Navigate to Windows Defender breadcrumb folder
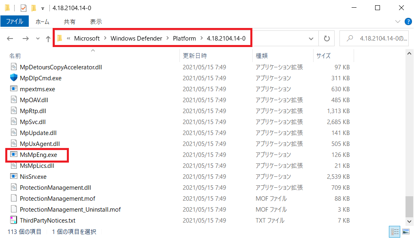414x238 pixels. 136,38
